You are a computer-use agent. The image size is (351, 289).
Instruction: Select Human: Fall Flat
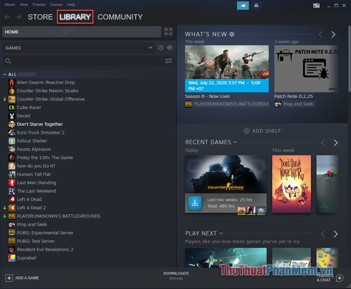34,174
